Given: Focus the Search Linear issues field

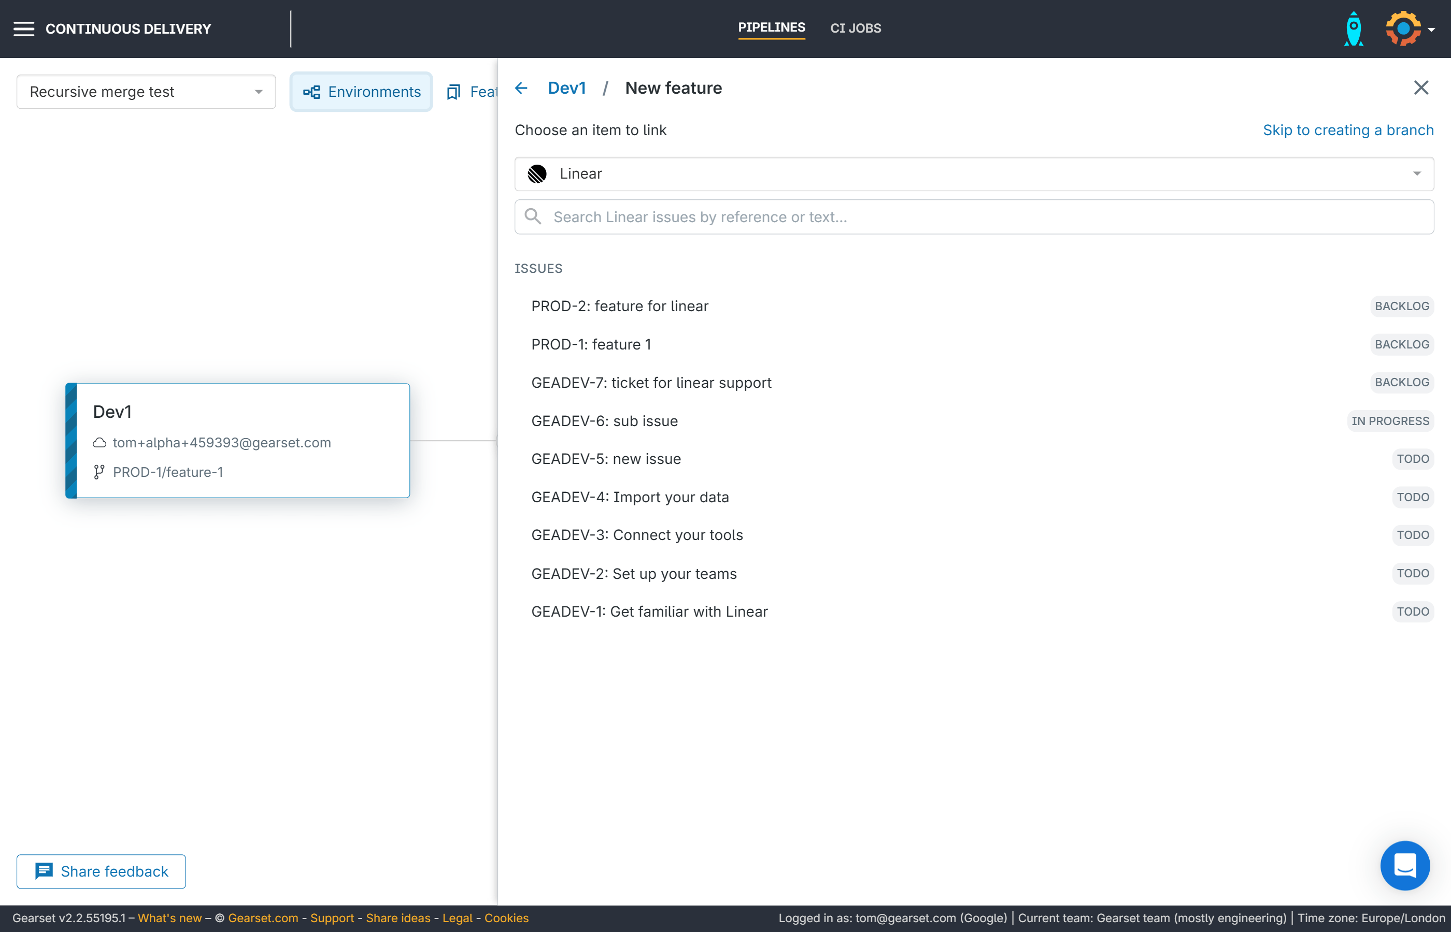Looking at the screenshot, I should tap(974, 216).
